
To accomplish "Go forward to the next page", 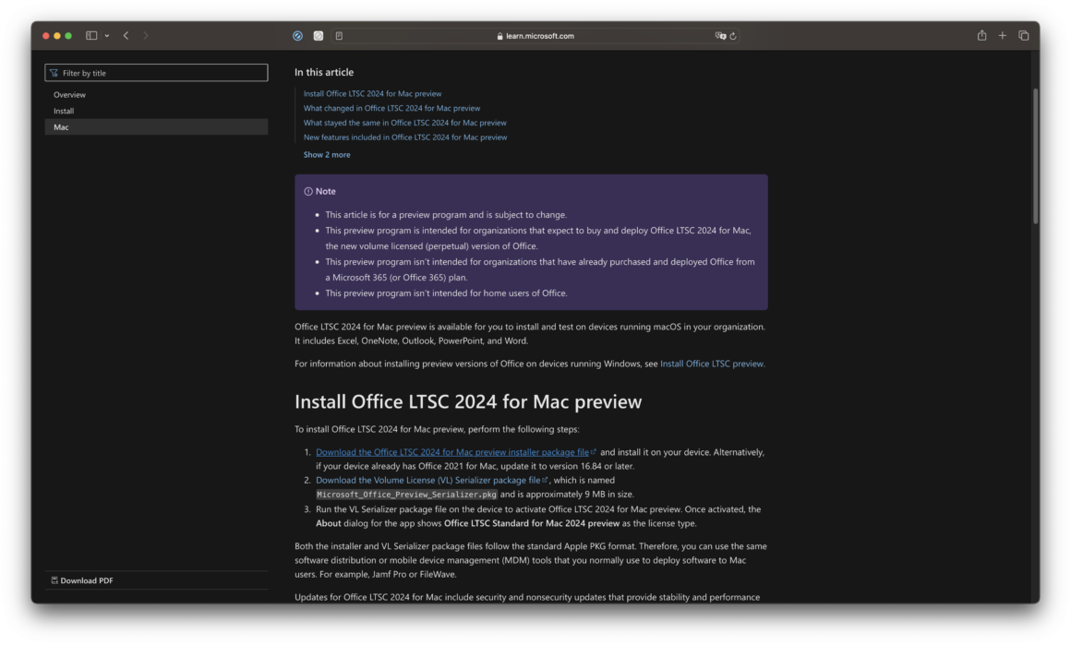I will point(146,35).
